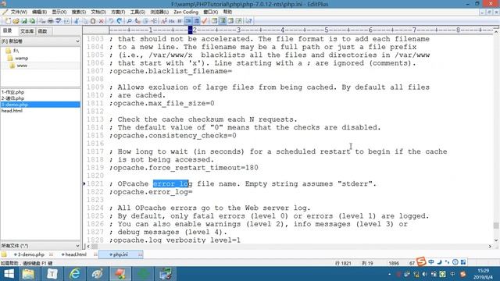Cut selection using the scissors icon
The height and width of the screenshot is (281, 500).
click(77, 21)
